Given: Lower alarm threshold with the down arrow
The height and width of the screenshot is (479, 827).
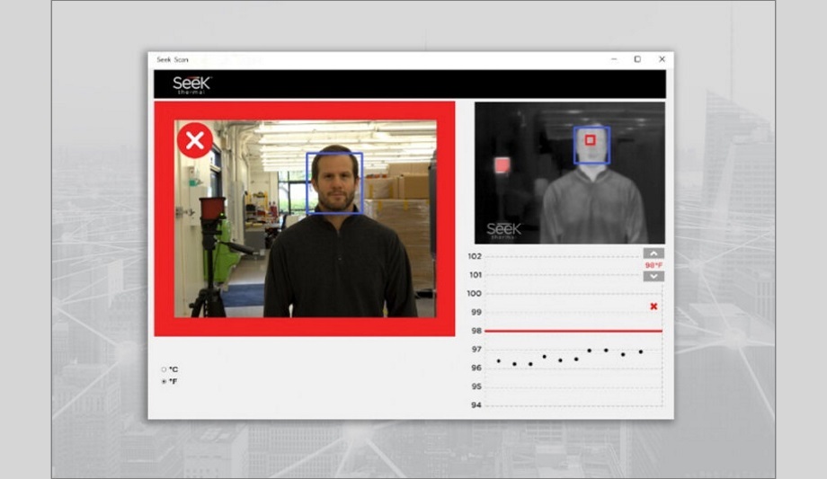Looking at the screenshot, I should (x=654, y=277).
